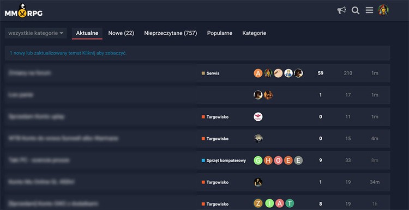Viewport: 409px width, 210px height.
Task: Click the MMORPG site logo
Action: coord(23,11)
